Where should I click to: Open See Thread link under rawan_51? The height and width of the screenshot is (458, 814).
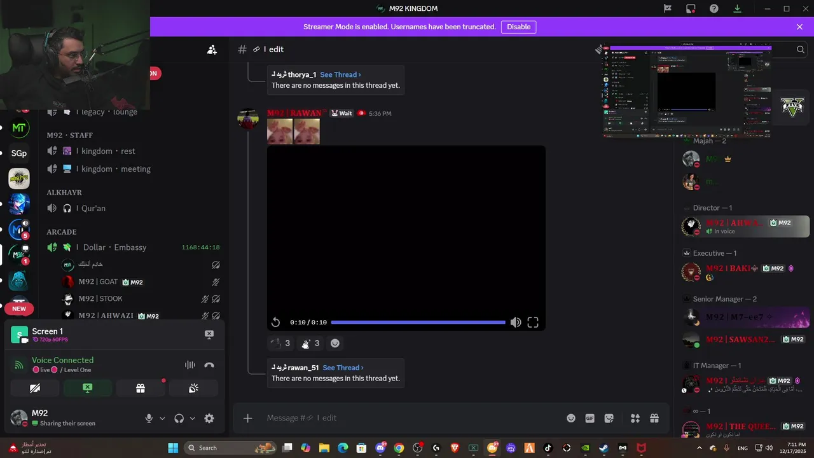tap(343, 368)
